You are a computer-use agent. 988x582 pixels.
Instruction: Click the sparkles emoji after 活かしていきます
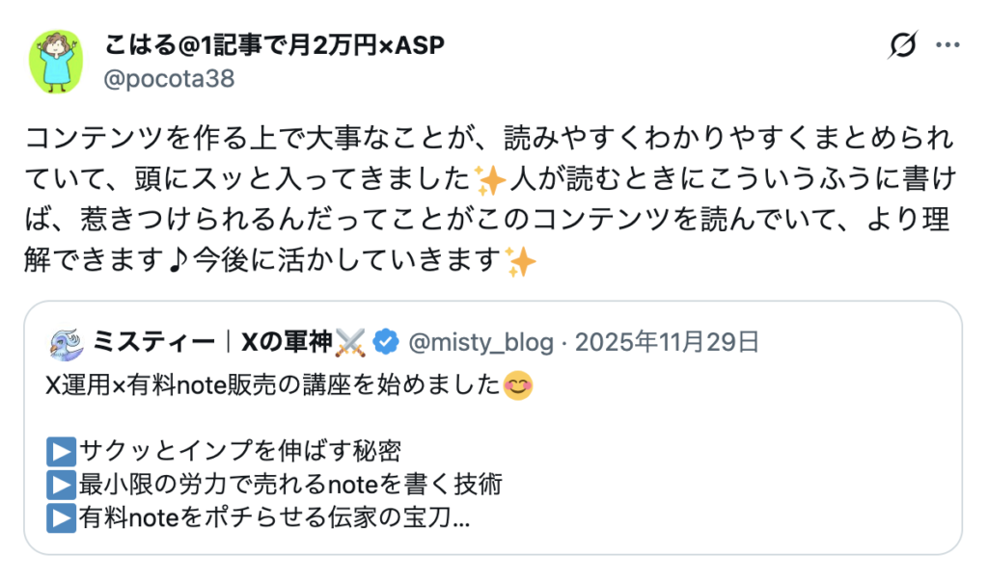point(521,262)
